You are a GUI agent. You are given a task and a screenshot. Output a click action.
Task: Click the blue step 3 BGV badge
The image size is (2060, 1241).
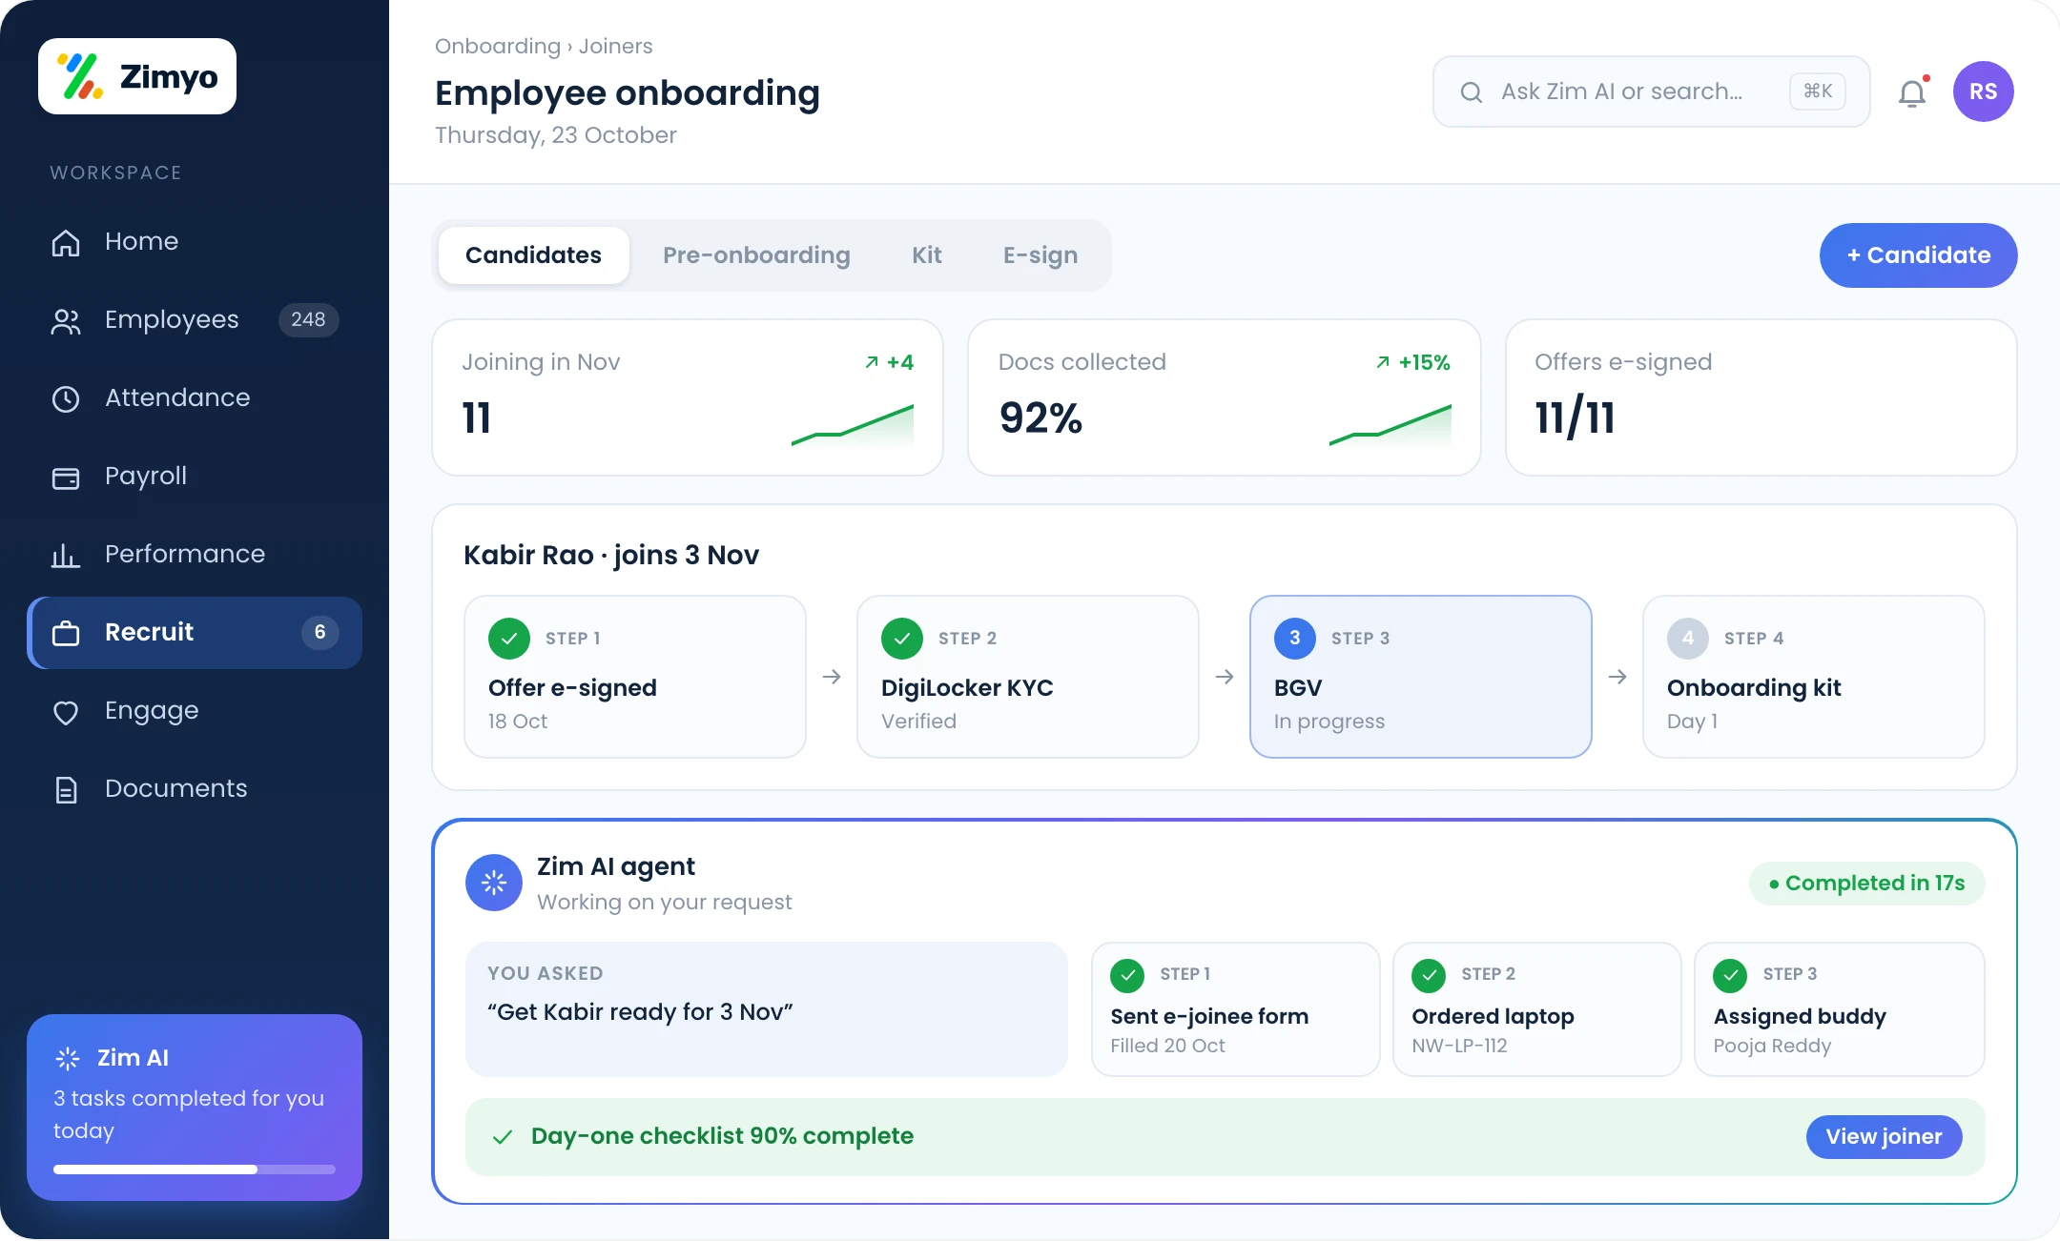click(x=1295, y=639)
